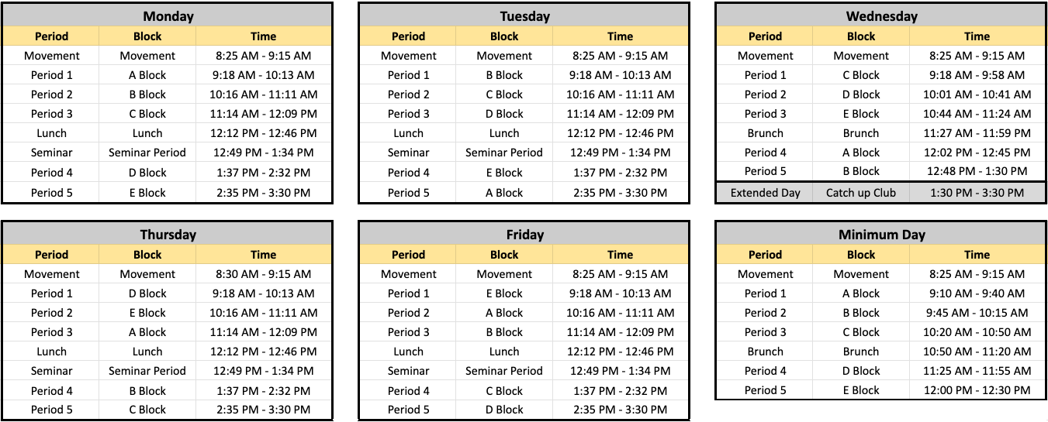Click Friday's Period 5 D Block cell
The height and width of the screenshot is (422, 1048).
(504, 410)
